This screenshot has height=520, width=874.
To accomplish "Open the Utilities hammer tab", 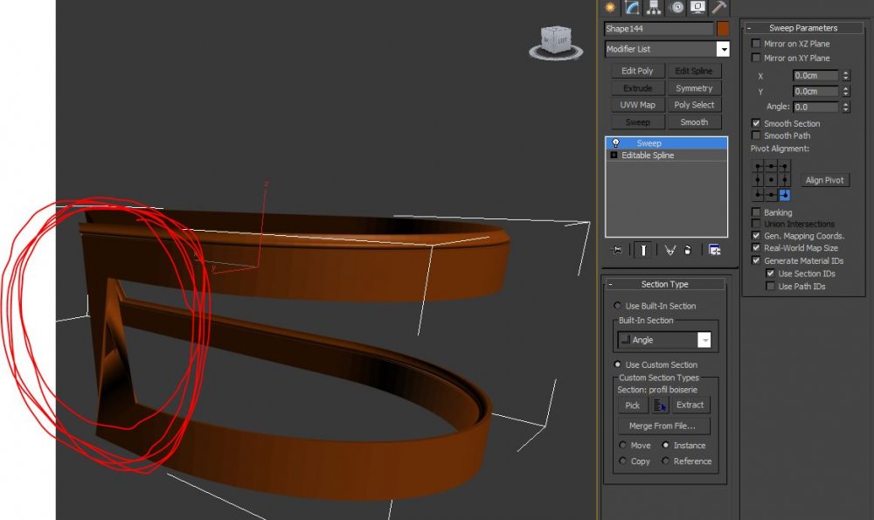I will pyautogui.click(x=719, y=8).
